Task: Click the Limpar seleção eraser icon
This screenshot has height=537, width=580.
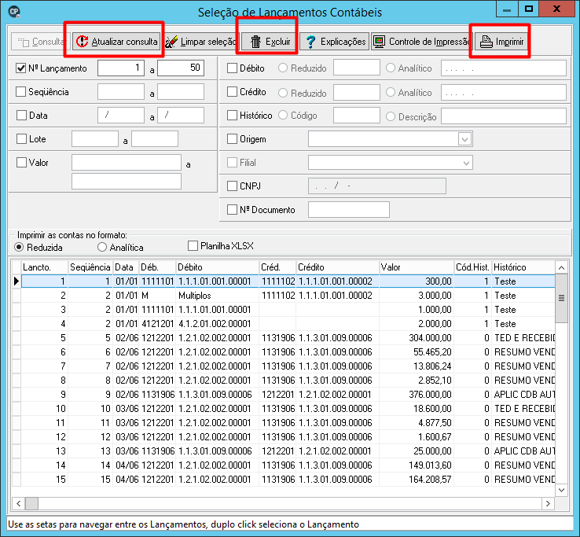Action: 171,42
